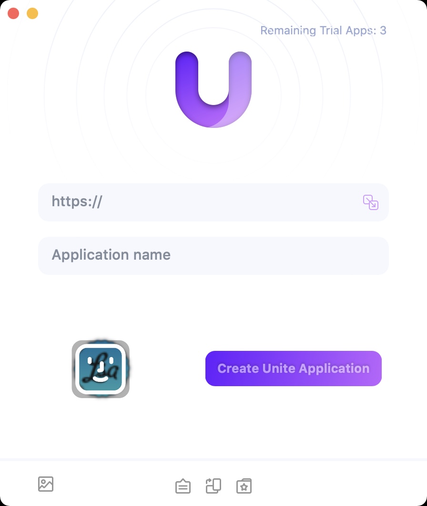
Task: Click the image picker icon at bottom left
Action: click(46, 484)
